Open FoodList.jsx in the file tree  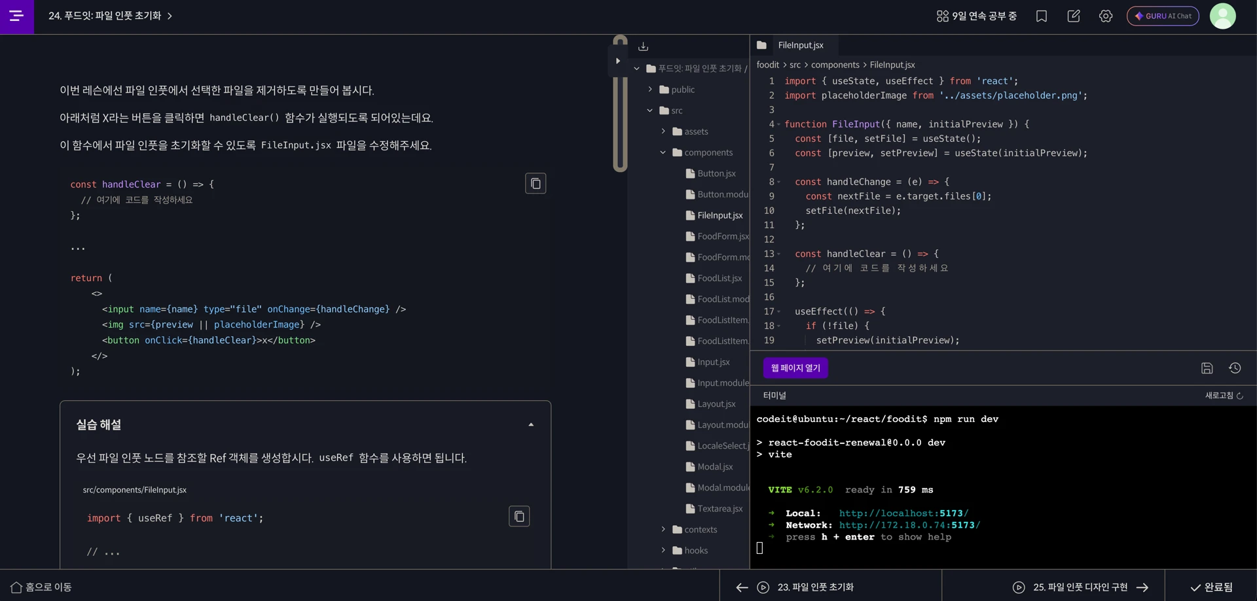(x=714, y=278)
